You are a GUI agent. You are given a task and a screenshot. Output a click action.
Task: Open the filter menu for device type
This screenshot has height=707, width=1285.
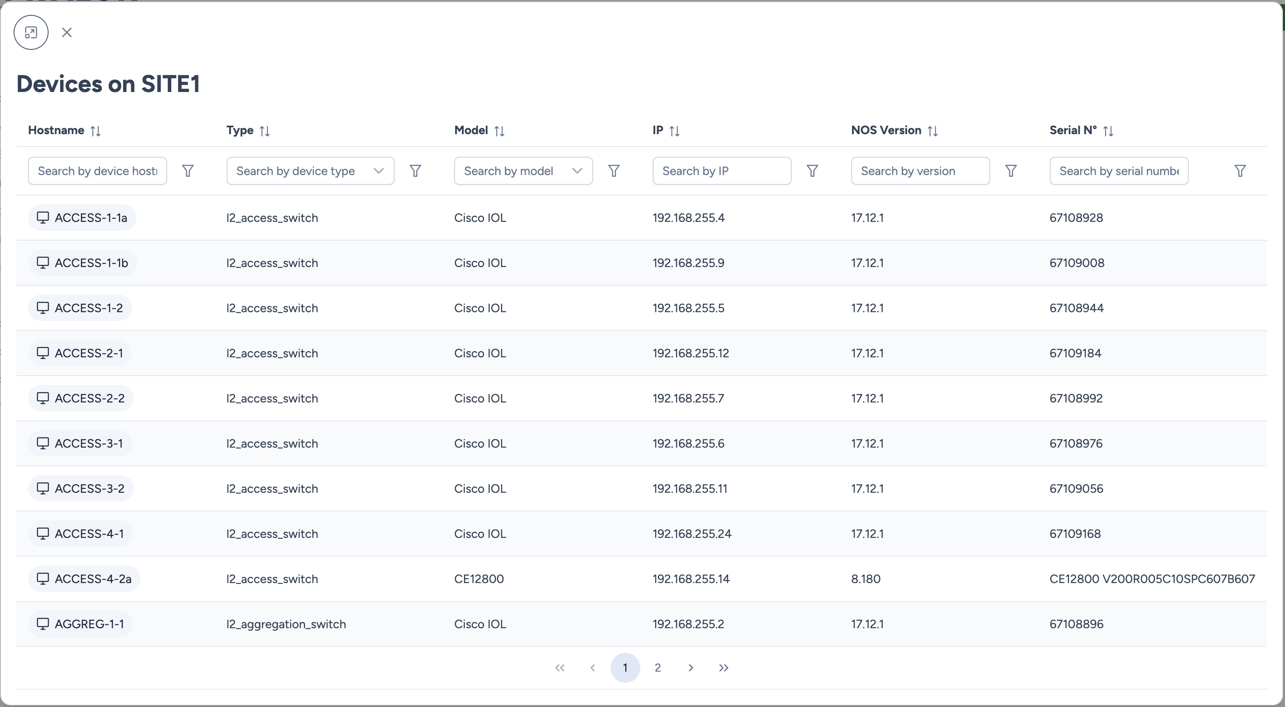pos(415,171)
